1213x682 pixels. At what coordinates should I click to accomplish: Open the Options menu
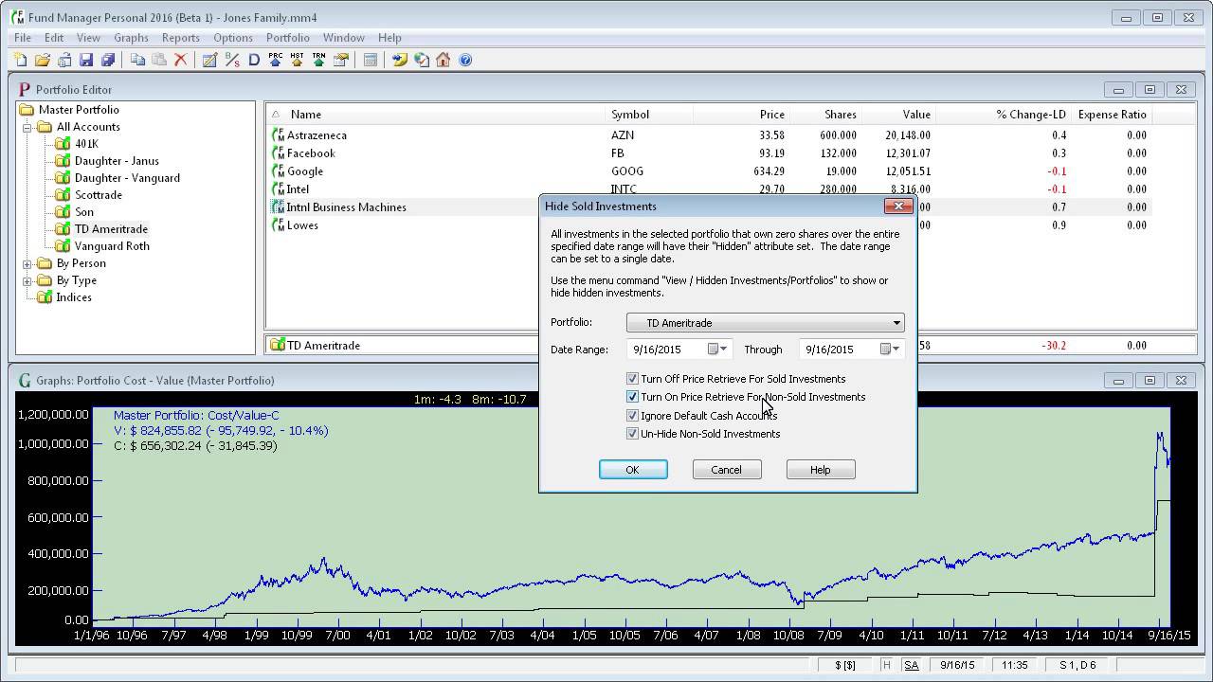tap(232, 38)
